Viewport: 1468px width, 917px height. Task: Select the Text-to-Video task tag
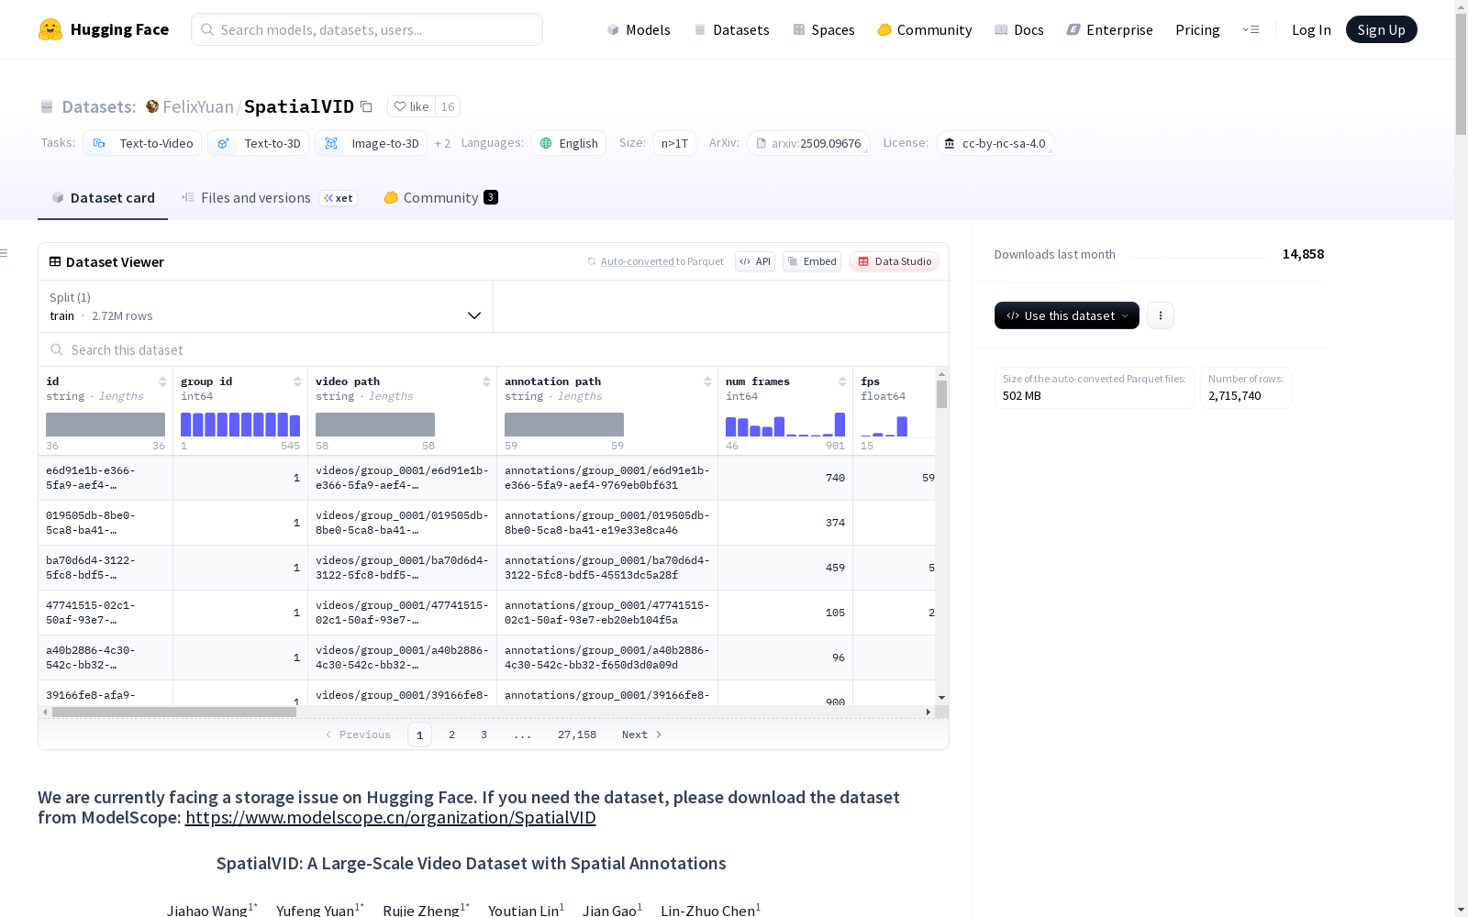coord(141,143)
